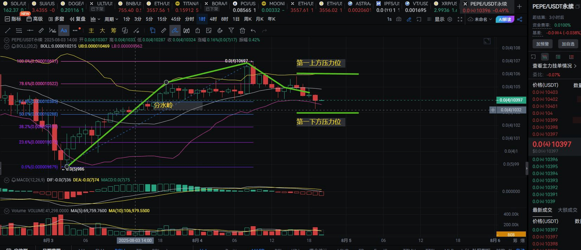Select the 15分 timeframe
Screen dimensions: 581x250
(x=162, y=19)
